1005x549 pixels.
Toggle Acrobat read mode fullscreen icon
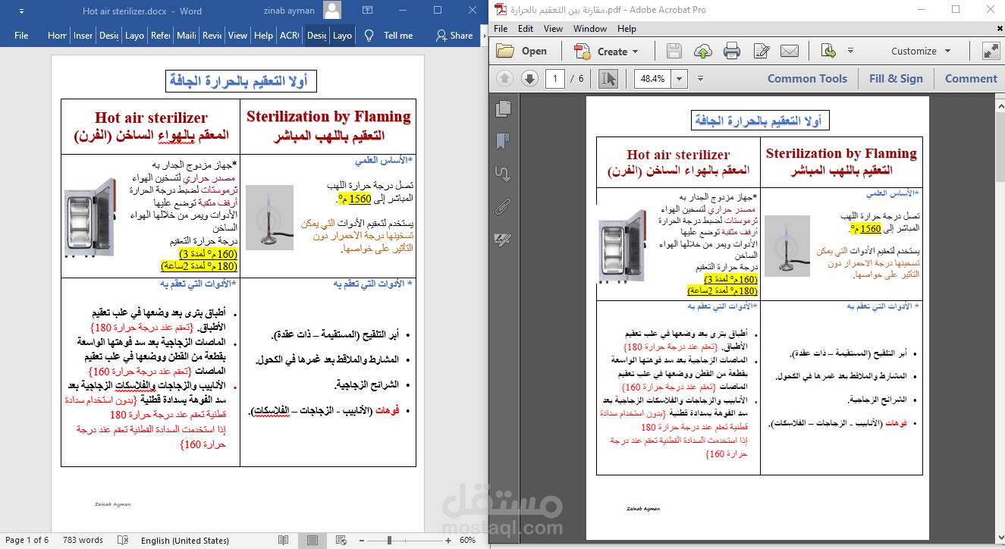coord(991,52)
